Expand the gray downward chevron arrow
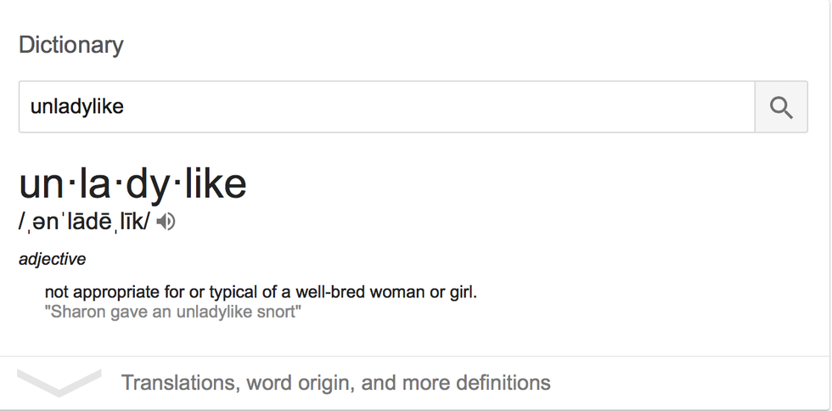The image size is (832, 411). click(x=59, y=382)
